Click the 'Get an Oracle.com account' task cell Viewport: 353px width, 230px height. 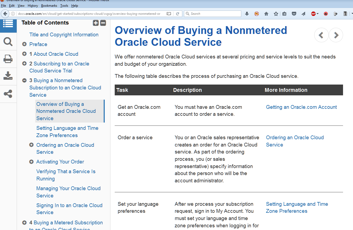tap(139, 110)
